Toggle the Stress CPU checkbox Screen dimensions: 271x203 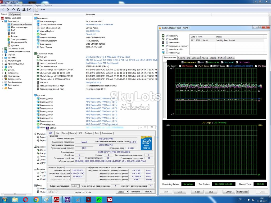(x=167, y=36)
